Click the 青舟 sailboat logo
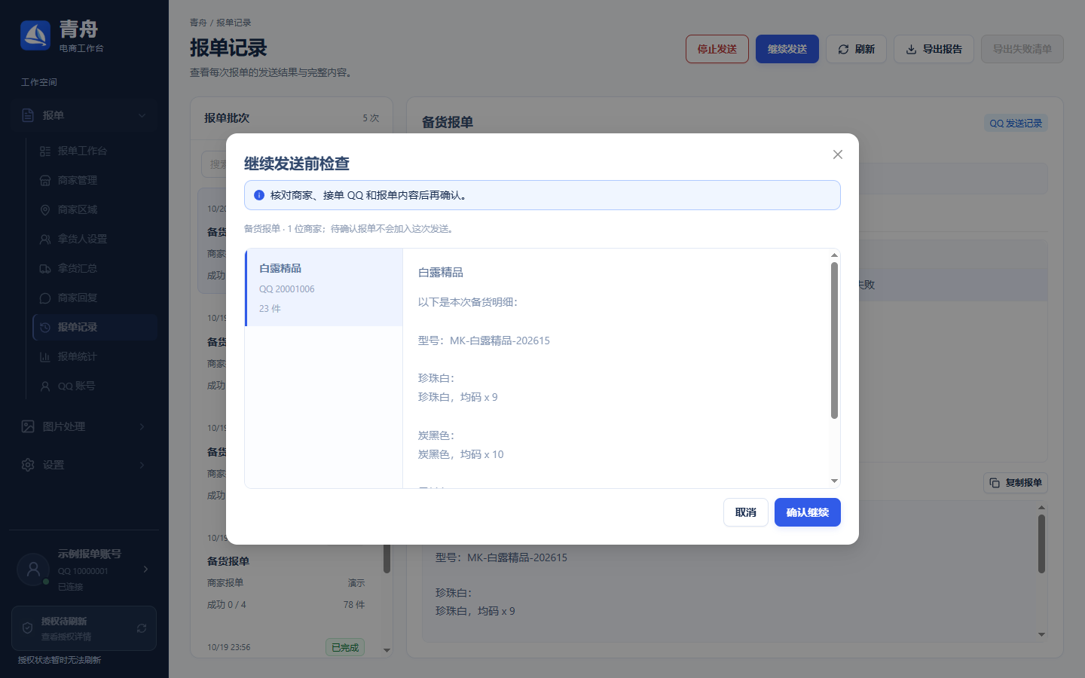The height and width of the screenshot is (678, 1085). click(35, 35)
